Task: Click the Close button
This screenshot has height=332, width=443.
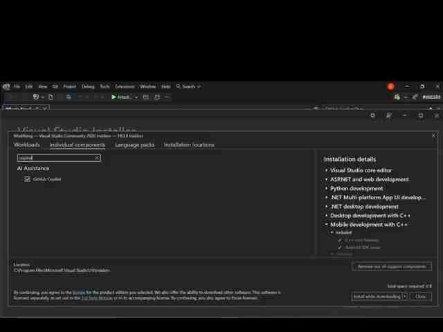Action: [421, 297]
